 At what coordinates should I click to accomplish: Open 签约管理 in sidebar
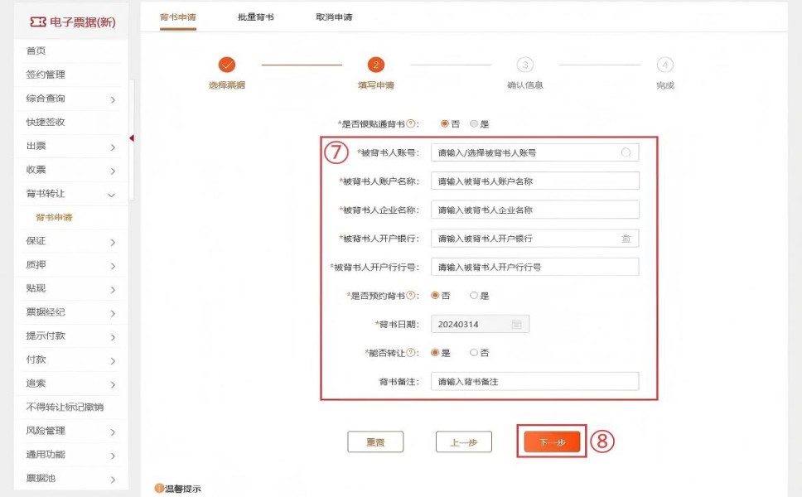(46, 75)
